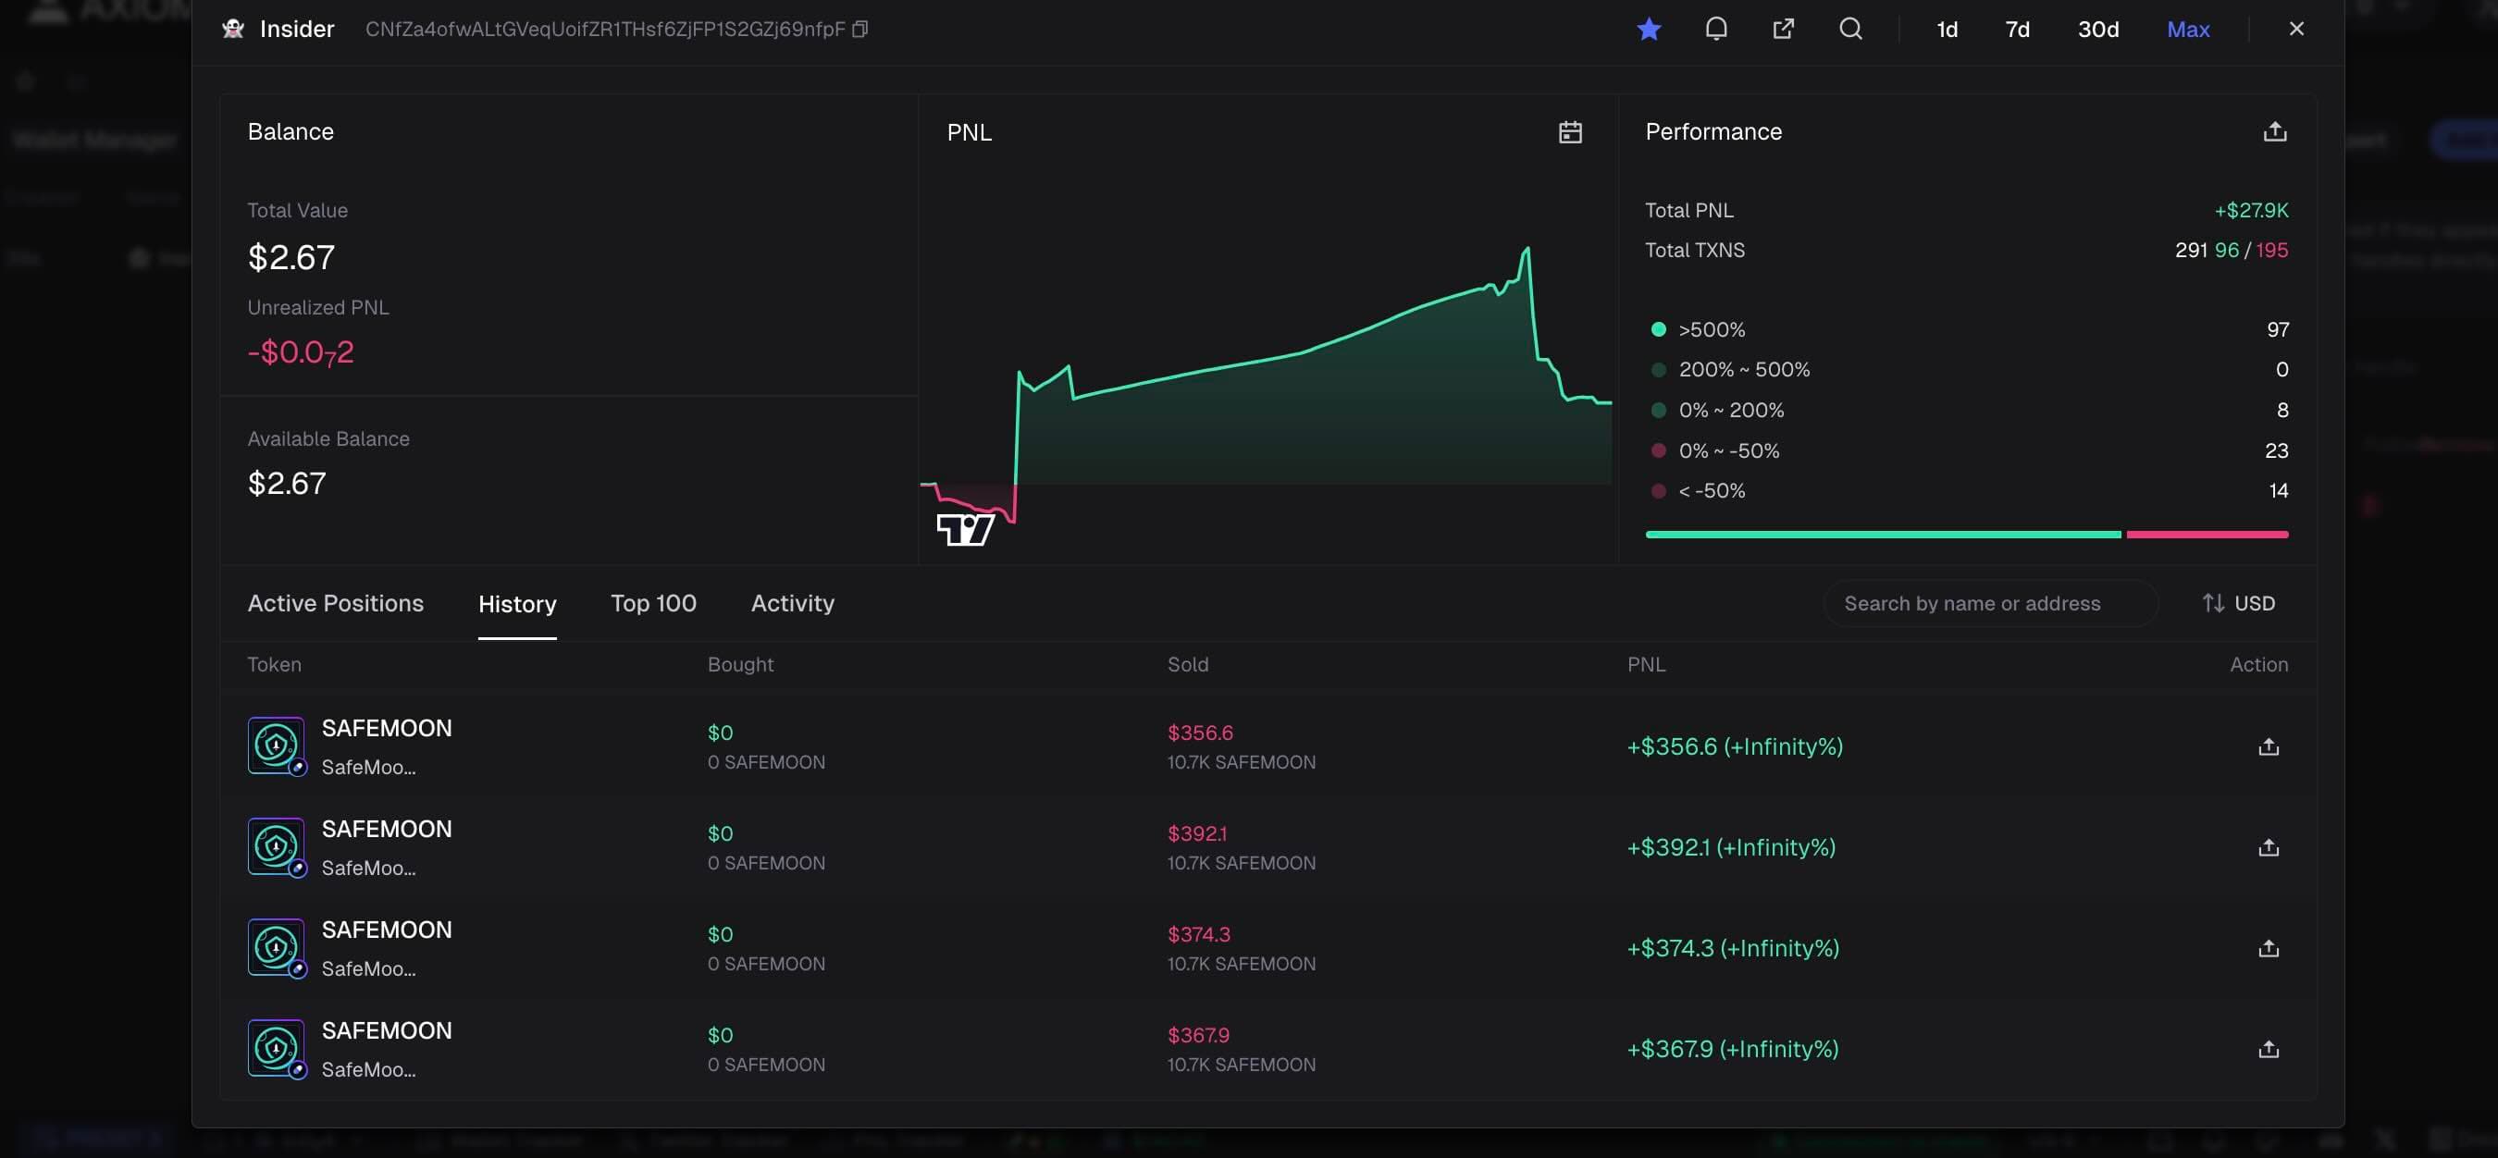
Task: Click the Total PNL +$27.9K value
Action: (x=2251, y=210)
